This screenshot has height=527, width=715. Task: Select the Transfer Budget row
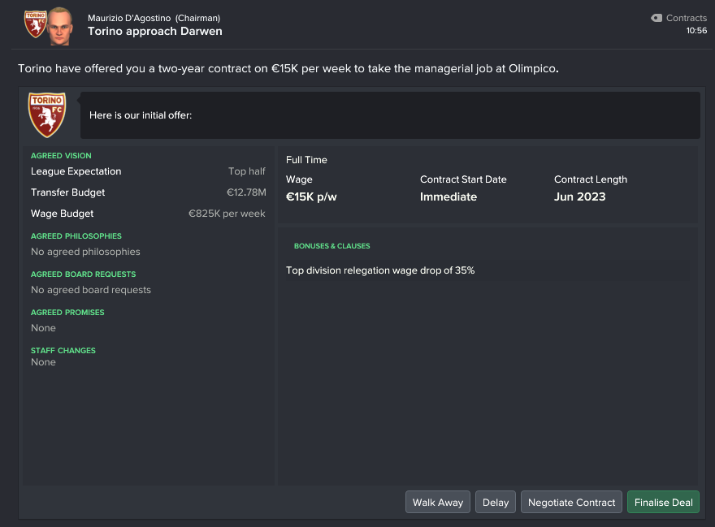(x=148, y=192)
